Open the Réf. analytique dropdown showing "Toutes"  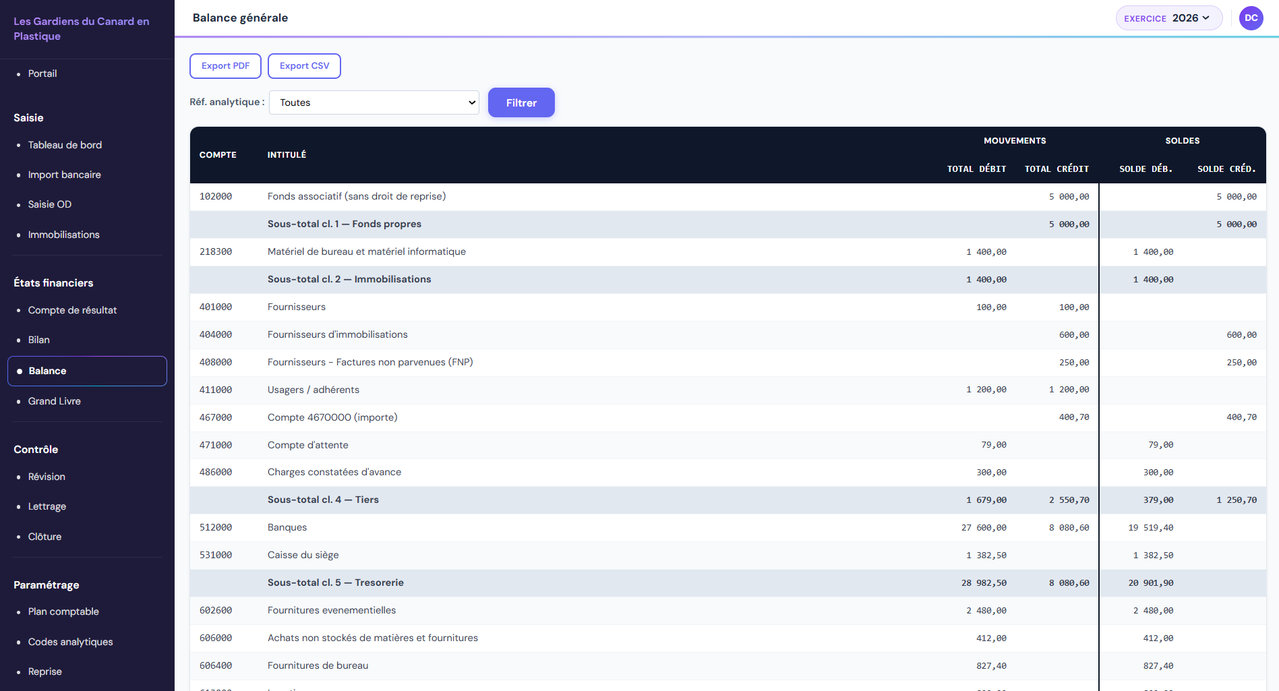374,102
